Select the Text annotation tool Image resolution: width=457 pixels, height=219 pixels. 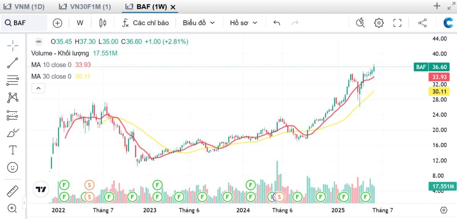click(x=13, y=150)
